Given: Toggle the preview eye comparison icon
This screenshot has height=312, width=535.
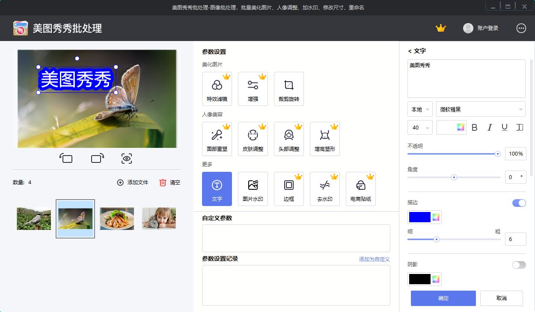Looking at the screenshot, I should tap(127, 159).
